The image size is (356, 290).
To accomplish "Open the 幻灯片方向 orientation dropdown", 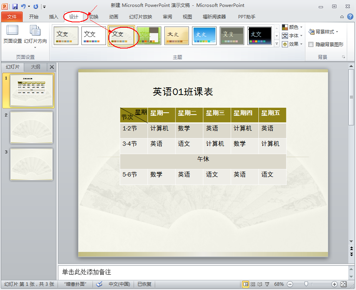I will pyautogui.click(x=35, y=36).
